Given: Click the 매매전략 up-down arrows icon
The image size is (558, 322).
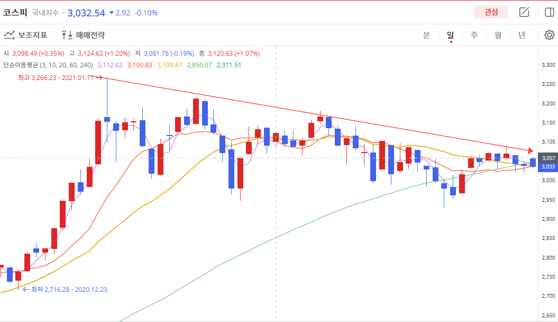Looking at the screenshot, I should pyautogui.click(x=67, y=35).
